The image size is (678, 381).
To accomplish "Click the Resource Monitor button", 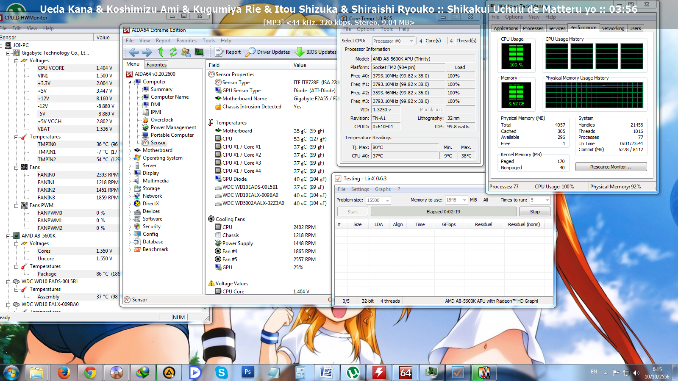I will click(611, 167).
